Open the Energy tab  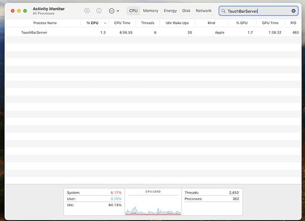(170, 11)
